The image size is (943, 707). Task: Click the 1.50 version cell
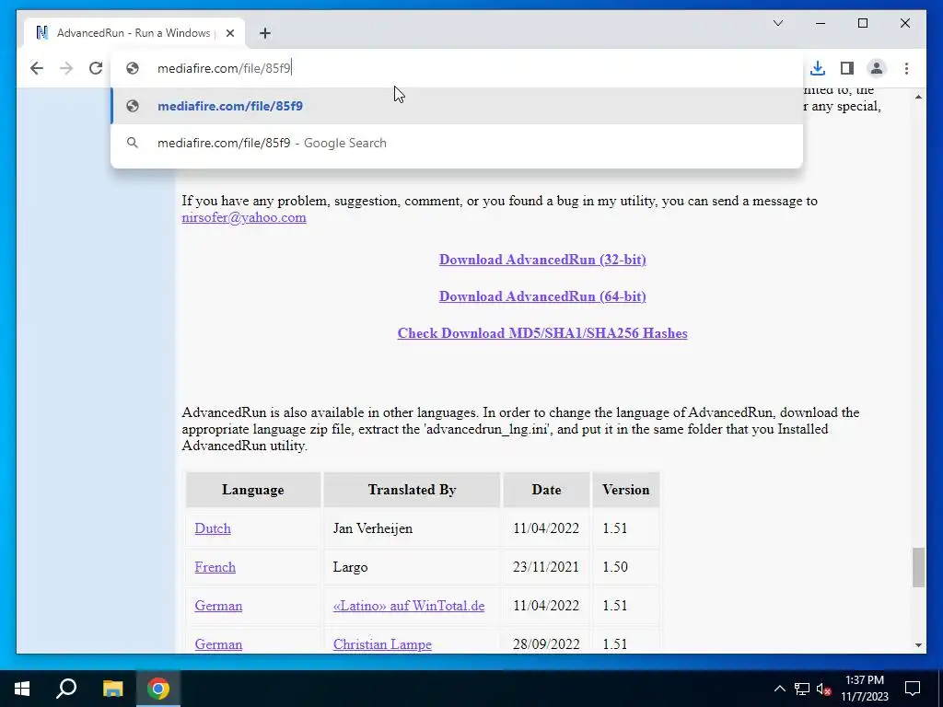tap(625, 567)
